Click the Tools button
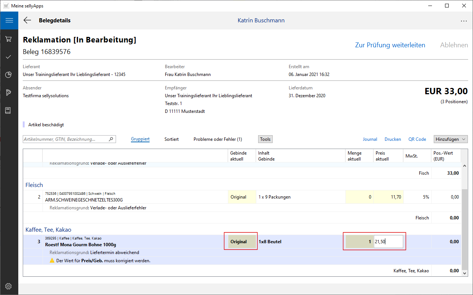Image resolution: width=473 pixels, height=295 pixels. tap(265, 139)
